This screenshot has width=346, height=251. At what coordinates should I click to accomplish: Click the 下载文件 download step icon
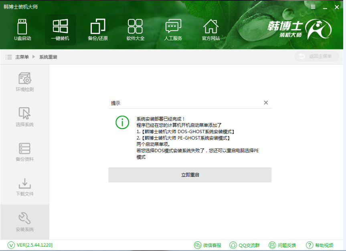(x=25, y=184)
